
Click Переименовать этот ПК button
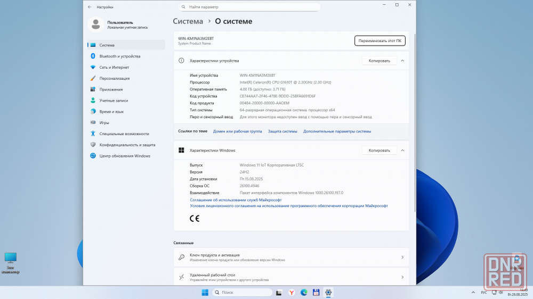(379, 41)
